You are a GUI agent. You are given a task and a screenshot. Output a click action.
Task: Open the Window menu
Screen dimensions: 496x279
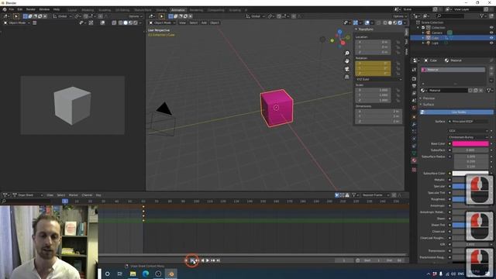44,9
